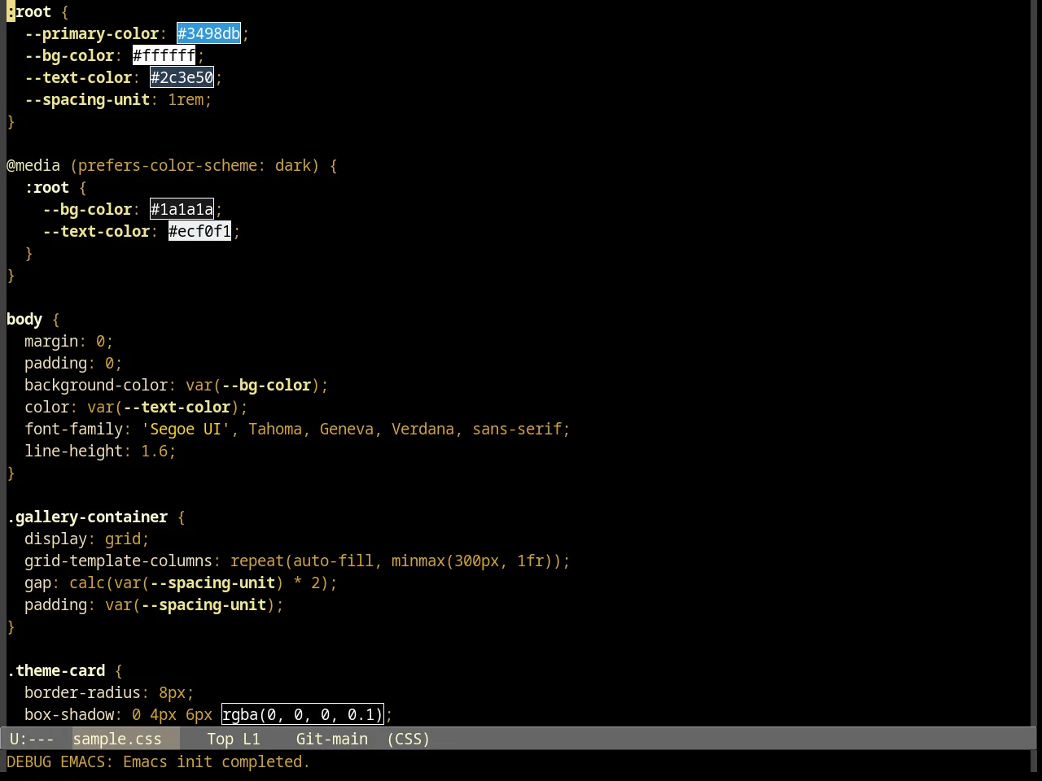Image resolution: width=1042 pixels, height=781 pixels.
Task: Click the Geneva font name
Action: coord(347,429)
